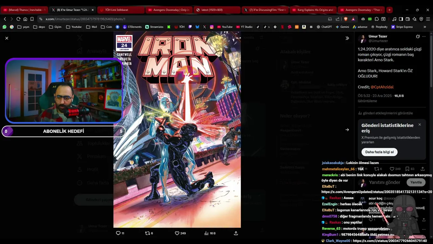Click the Yanıtla reply button
433x244 pixels.
point(416,182)
